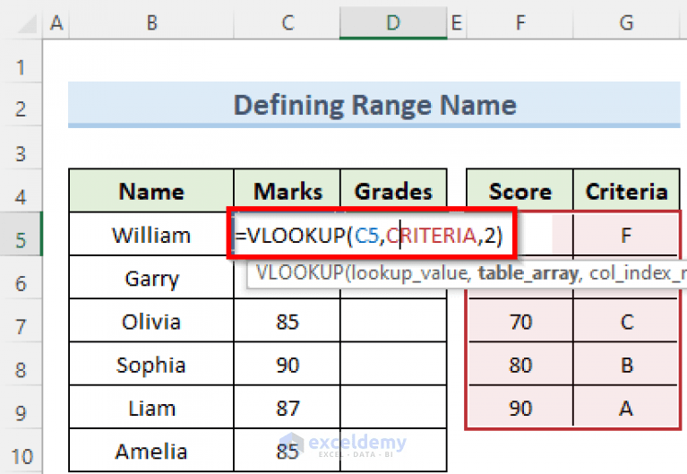The width and height of the screenshot is (687, 474).
Task: Click Olivia's empty Grades cell
Action: tap(393, 322)
